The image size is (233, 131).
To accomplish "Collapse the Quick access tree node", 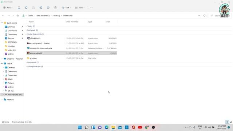I will pyautogui.click(x=2, y=23).
